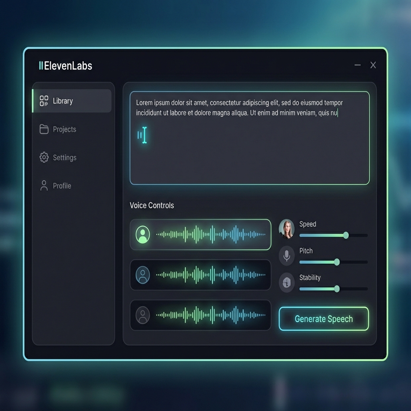The image size is (411, 411).
Task: Click the Stability icon
Action: (x=287, y=283)
